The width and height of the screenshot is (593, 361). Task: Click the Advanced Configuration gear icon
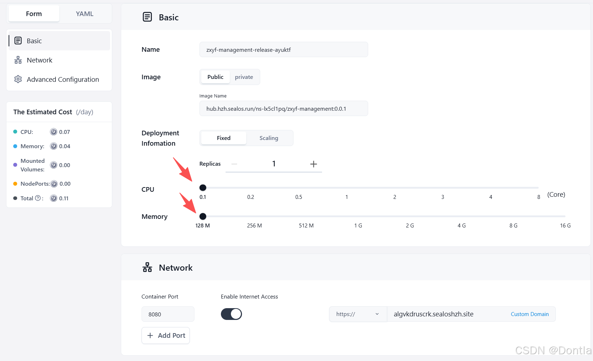(18, 79)
